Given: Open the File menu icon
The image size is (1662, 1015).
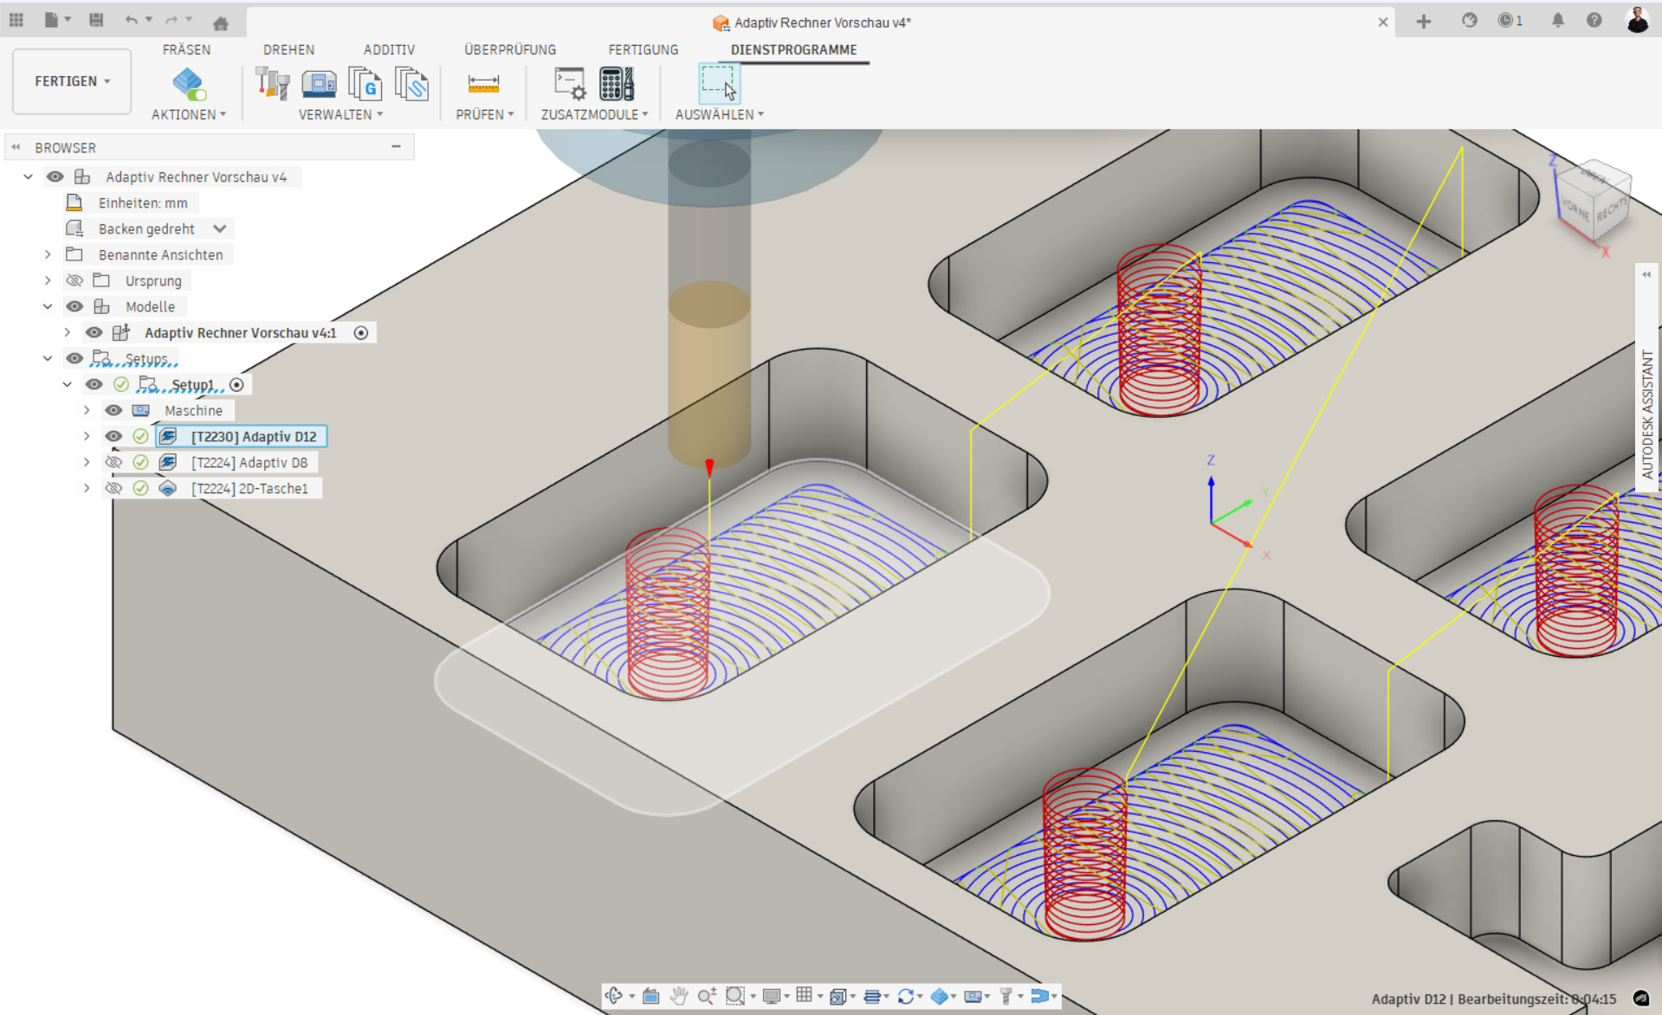Looking at the screenshot, I should 52,21.
